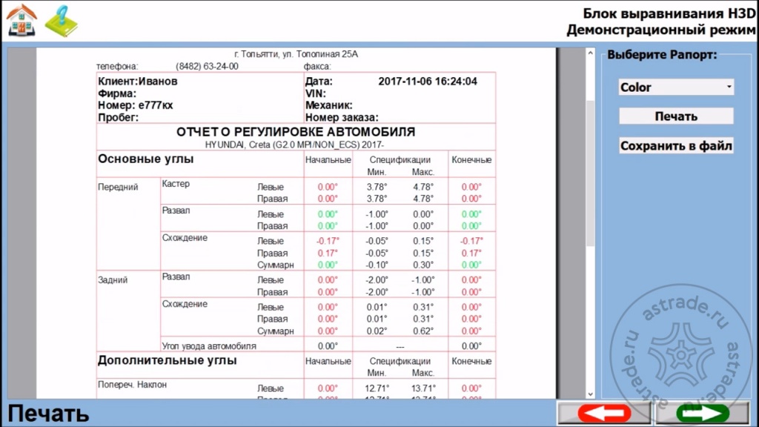
Task: Click the vehicle line 'HYUNDAI, Creta (G2.0 MPI/NON_ECS) 2017-'
Action: tap(294, 145)
